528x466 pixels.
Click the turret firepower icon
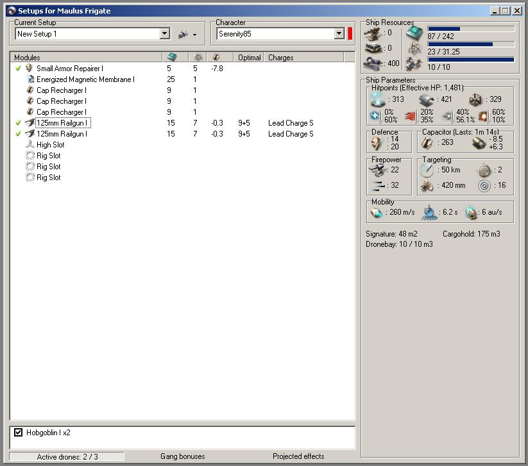pyautogui.click(x=377, y=171)
